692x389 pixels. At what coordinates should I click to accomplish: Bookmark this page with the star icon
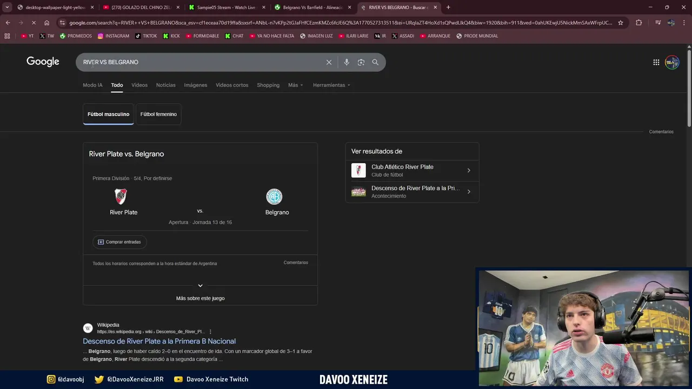(x=621, y=23)
